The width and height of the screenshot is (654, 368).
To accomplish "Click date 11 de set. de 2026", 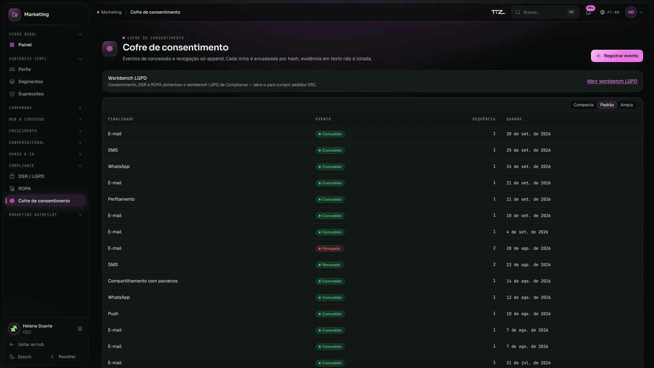I will click(528, 199).
